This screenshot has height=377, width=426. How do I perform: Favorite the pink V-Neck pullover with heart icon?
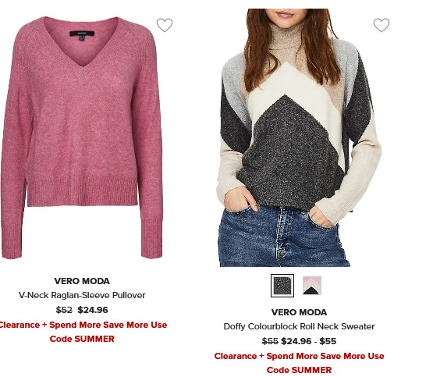click(x=165, y=25)
